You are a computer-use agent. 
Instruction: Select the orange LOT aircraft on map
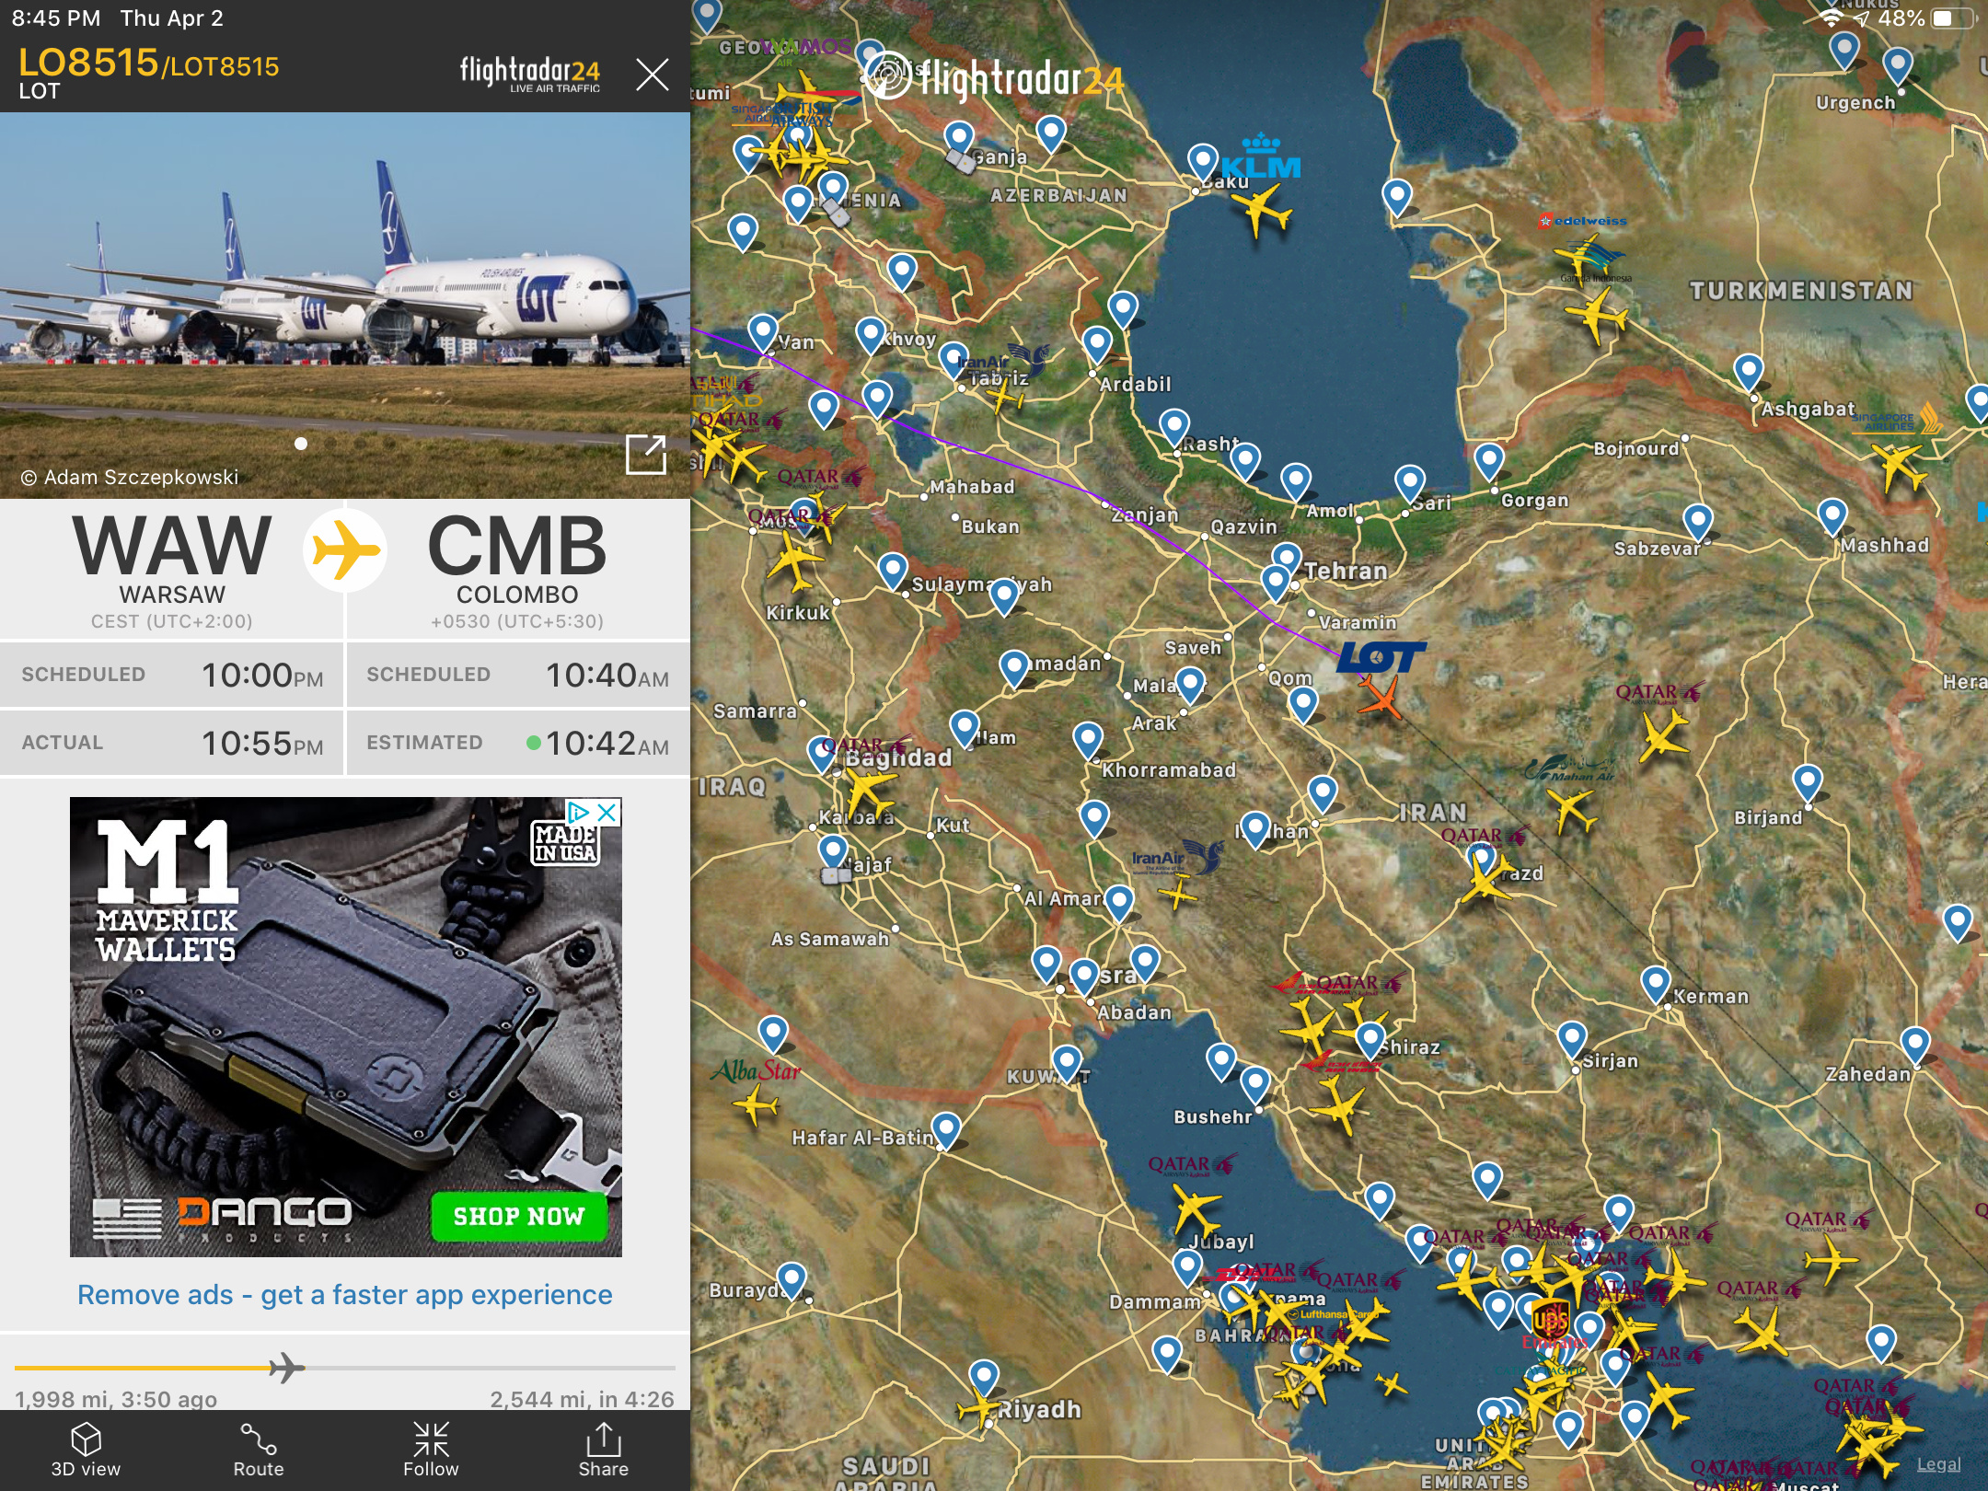click(x=1380, y=697)
